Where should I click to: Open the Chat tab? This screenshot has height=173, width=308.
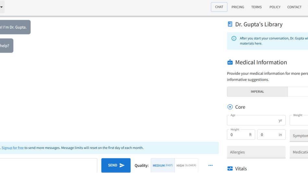[x=219, y=7]
